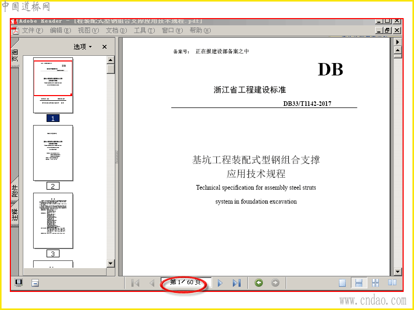Click document scroll down arrow
This screenshot has height=310, width=414.
(397, 272)
